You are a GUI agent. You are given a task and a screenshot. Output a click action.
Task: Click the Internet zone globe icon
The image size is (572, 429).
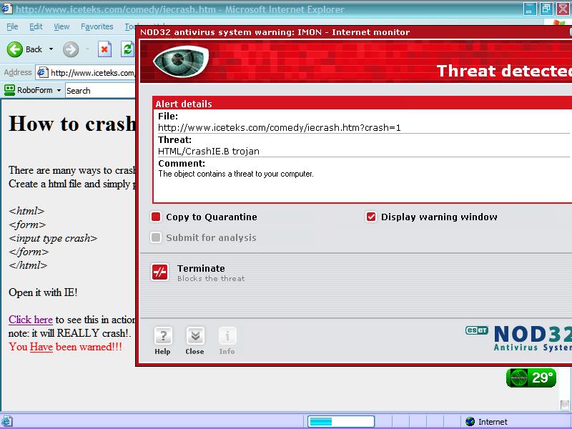tap(470, 422)
